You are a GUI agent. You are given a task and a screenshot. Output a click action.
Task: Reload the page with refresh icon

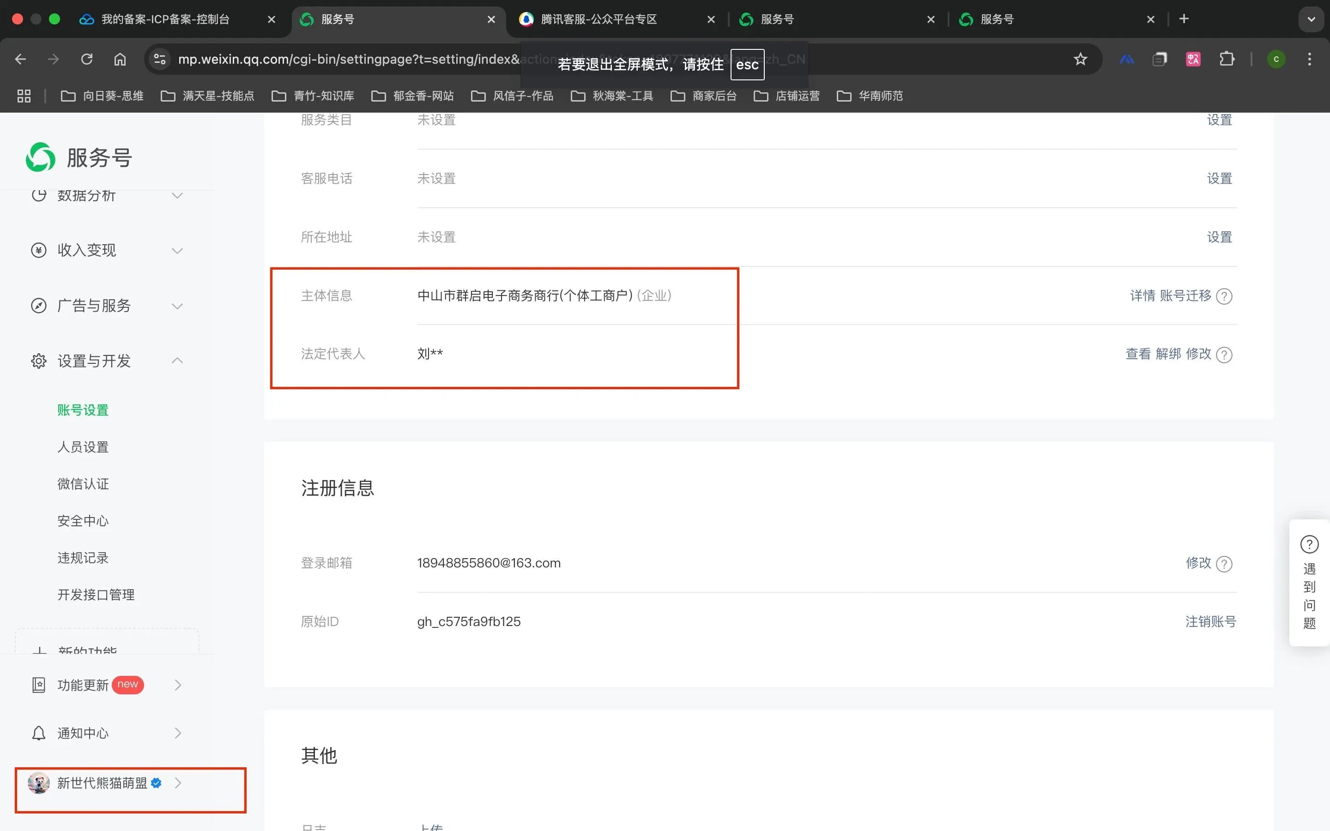click(x=87, y=60)
